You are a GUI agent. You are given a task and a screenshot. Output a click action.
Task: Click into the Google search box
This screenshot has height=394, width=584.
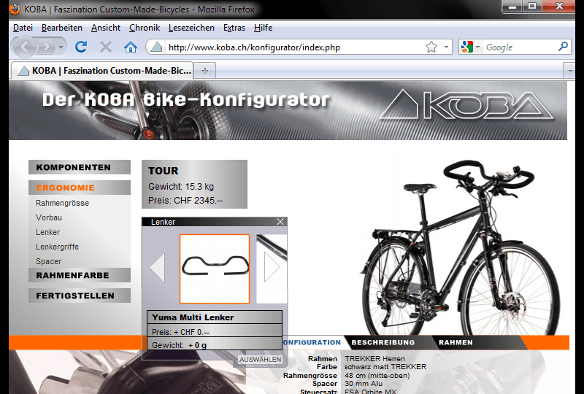pos(520,47)
